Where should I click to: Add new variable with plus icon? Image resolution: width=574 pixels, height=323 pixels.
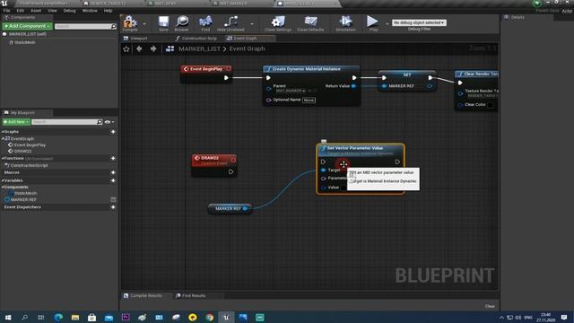coord(113,180)
